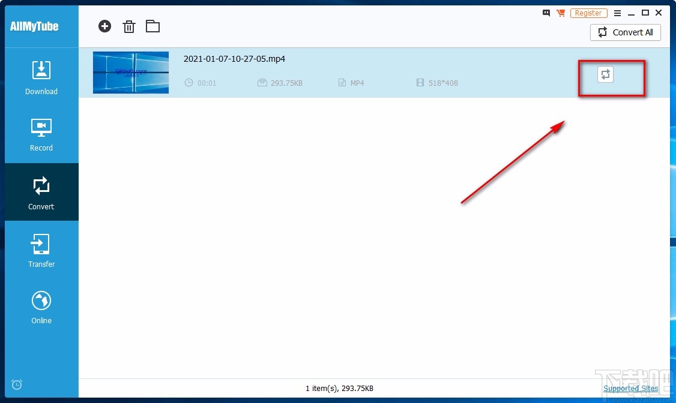Click the orange shopping cart icon
The width and height of the screenshot is (676, 403).
pos(561,13)
